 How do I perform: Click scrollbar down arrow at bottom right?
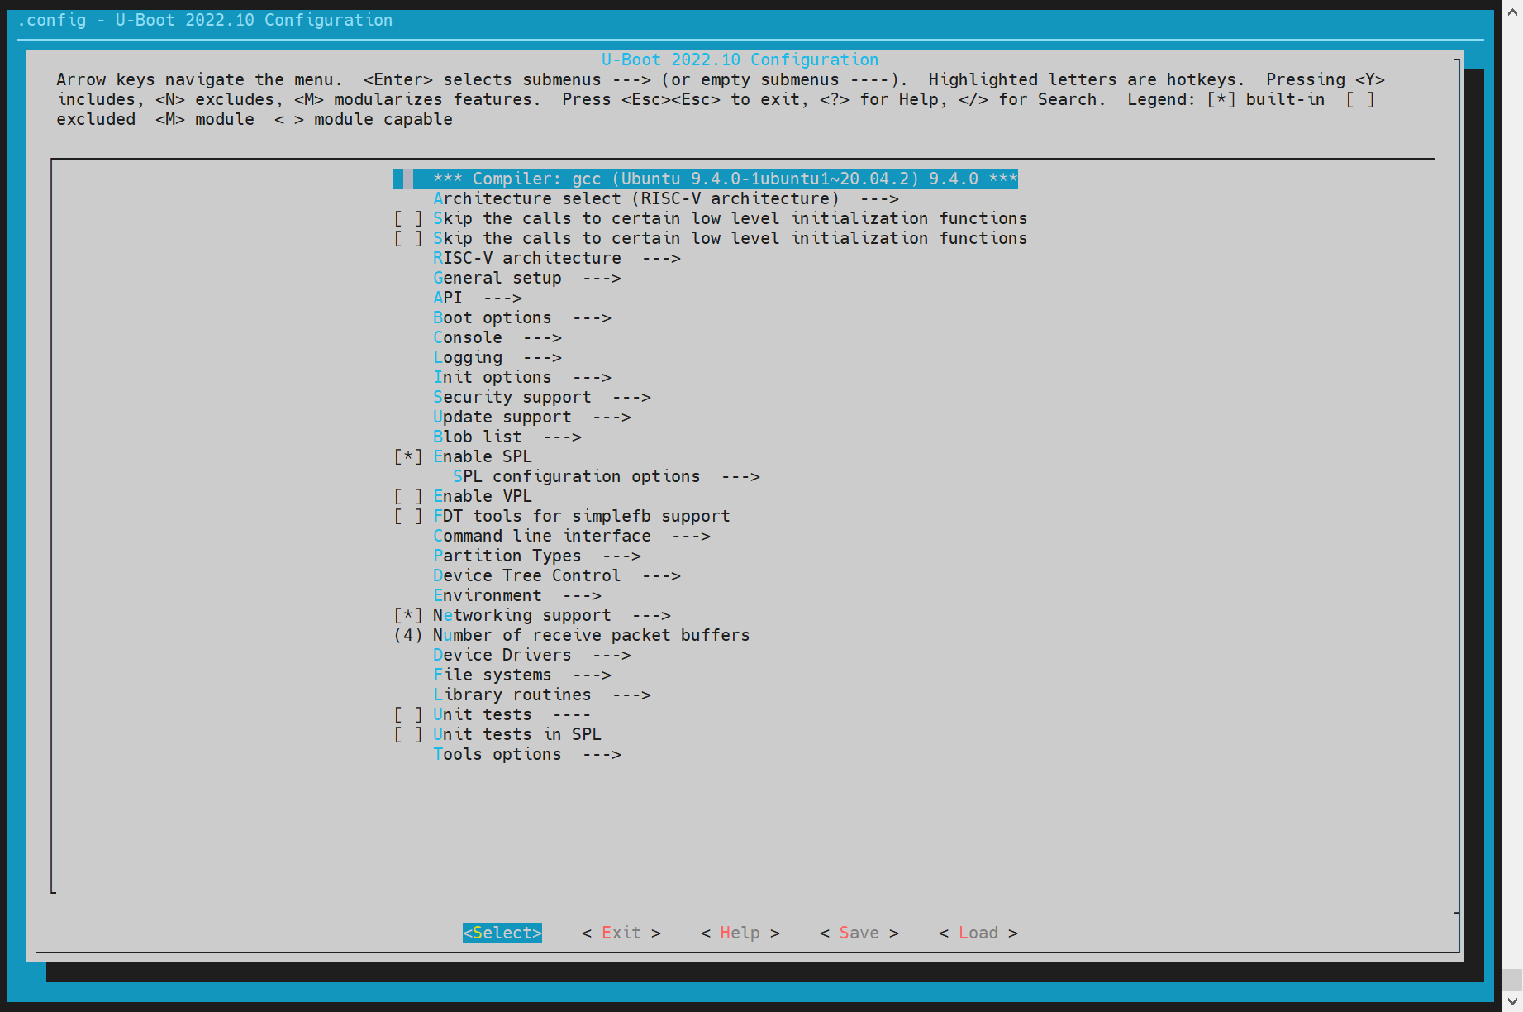(1511, 1001)
